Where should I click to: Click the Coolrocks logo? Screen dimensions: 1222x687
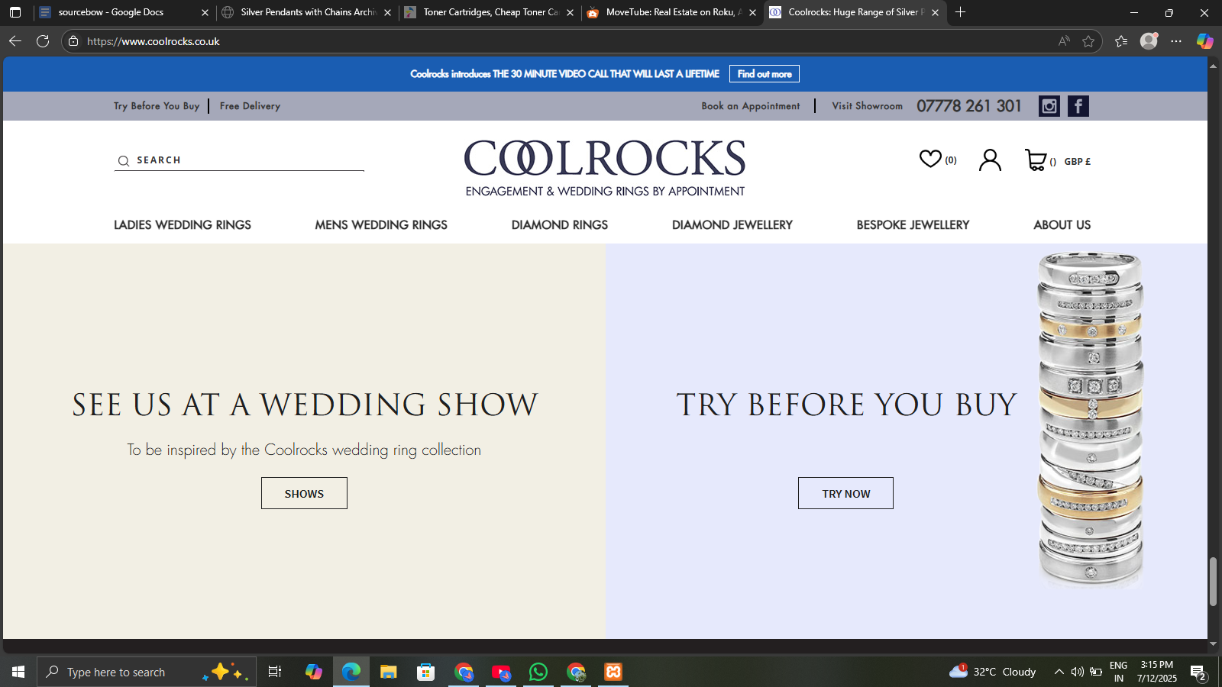click(605, 168)
